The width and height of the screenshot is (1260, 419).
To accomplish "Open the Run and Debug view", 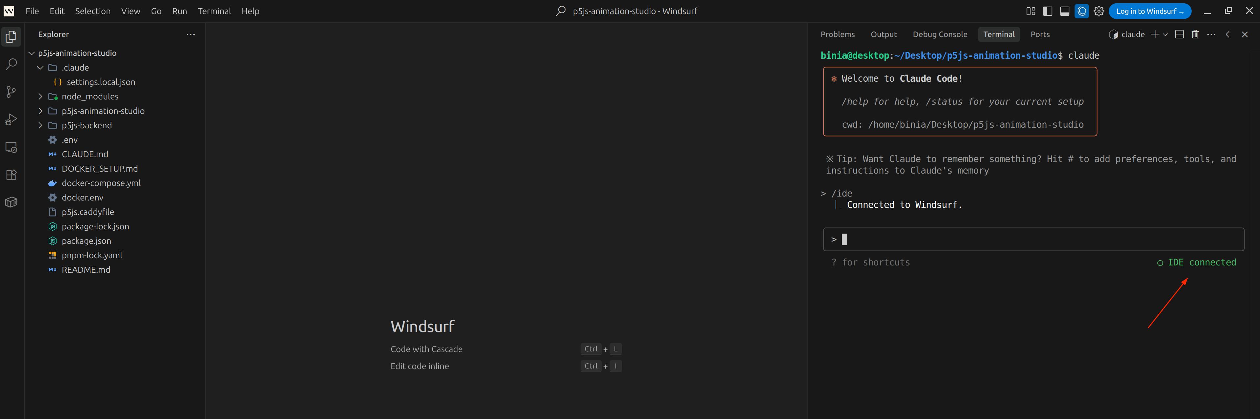I will [x=11, y=120].
